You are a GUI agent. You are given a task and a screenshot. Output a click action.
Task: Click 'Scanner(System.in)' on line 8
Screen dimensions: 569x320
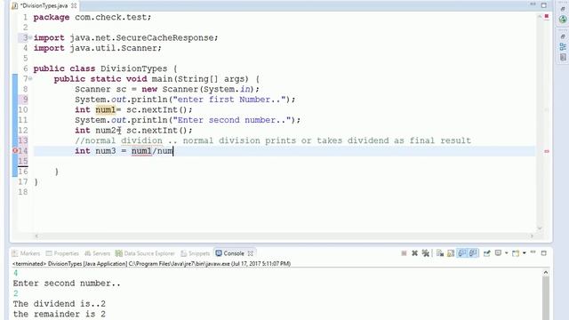click(209, 89)
